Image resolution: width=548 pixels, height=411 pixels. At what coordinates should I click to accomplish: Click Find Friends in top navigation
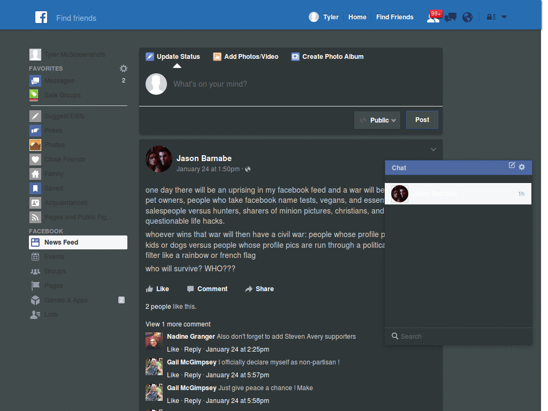click(x=394, y=17)
